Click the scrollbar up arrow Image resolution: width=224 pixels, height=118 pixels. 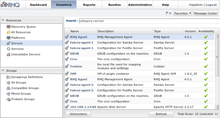tap(217, 36)
